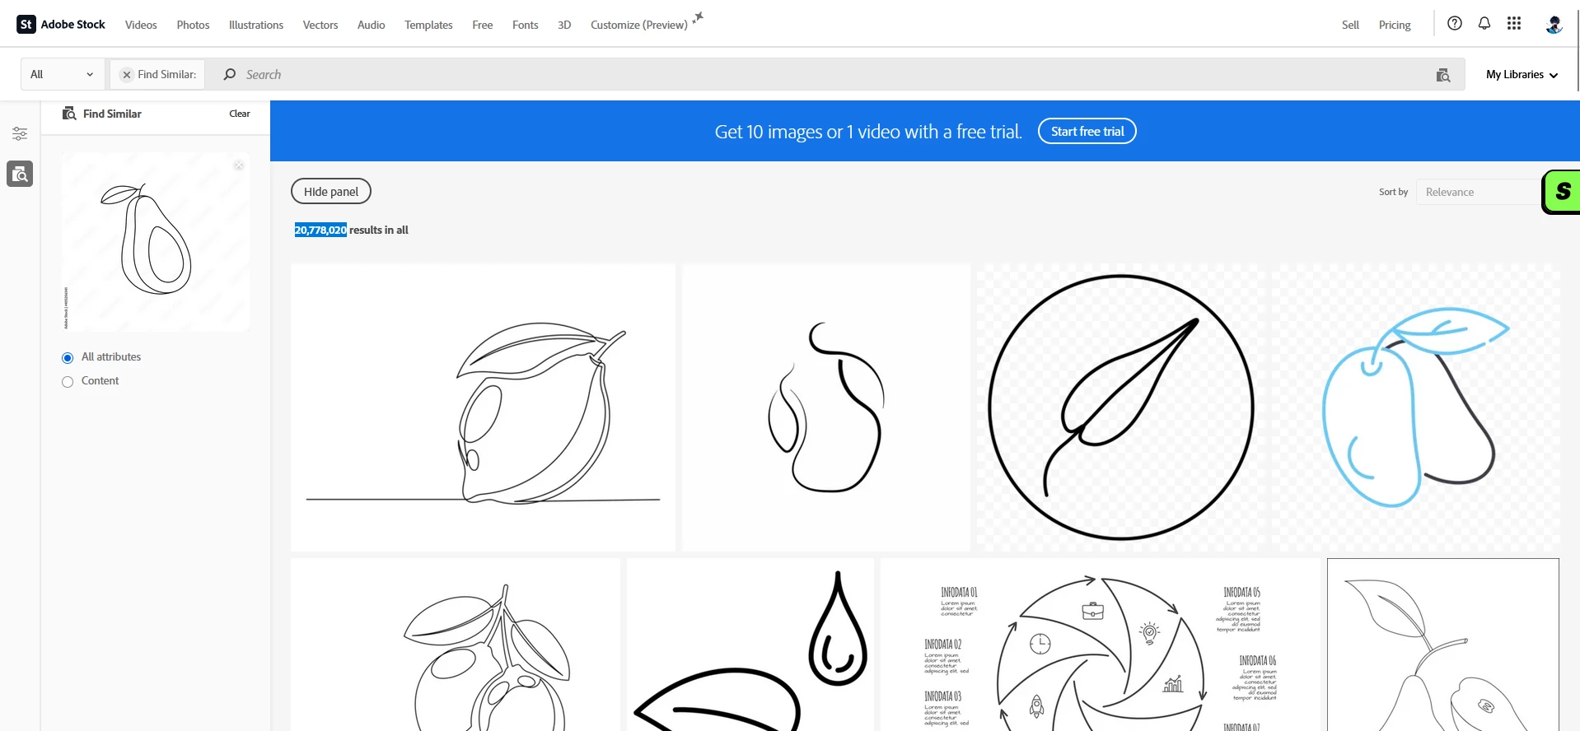Click the green S extension badge
This screenshot has width=1580, height=731.
[1561, 192]
